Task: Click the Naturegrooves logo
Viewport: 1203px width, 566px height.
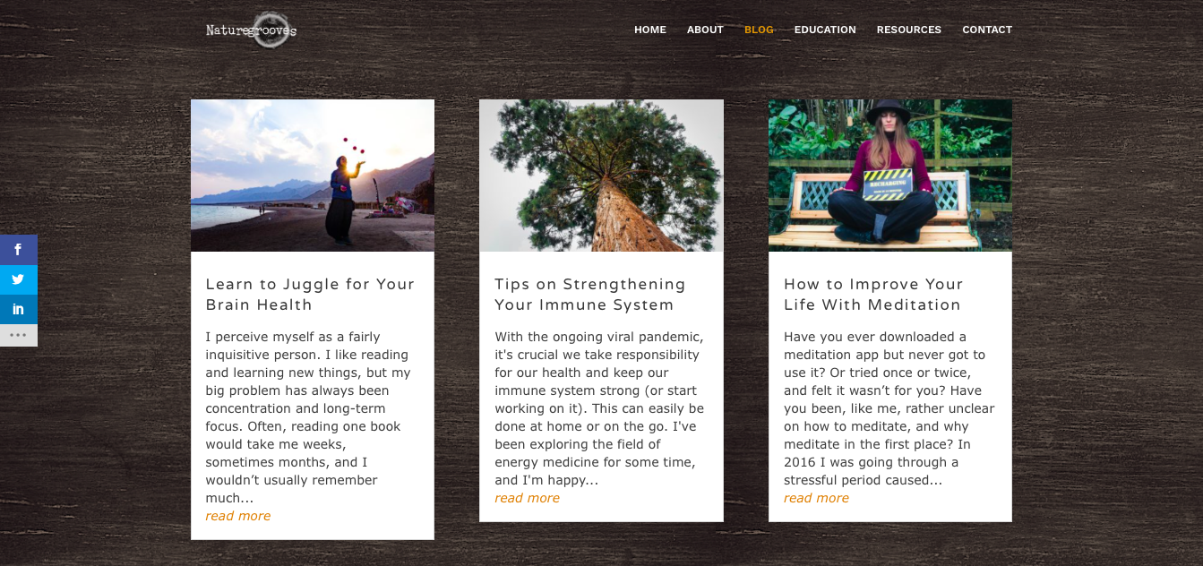Action: click(x=251, y=30)
